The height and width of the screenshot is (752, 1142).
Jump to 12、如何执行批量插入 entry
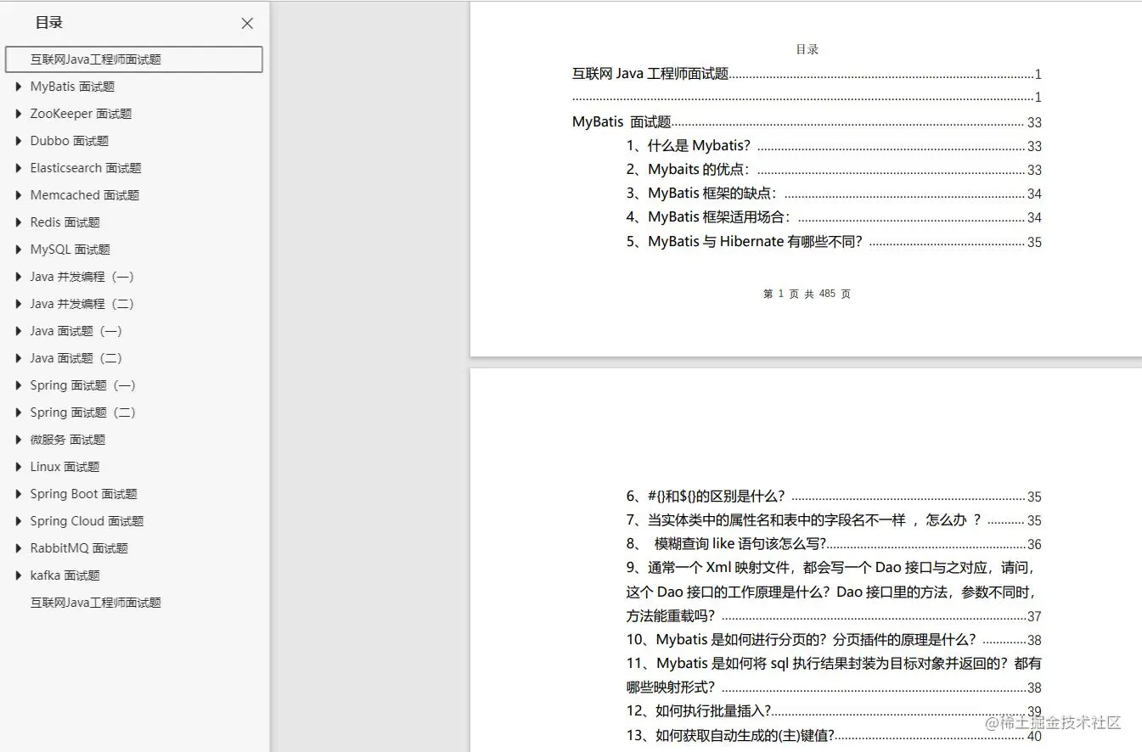point(834,711)
